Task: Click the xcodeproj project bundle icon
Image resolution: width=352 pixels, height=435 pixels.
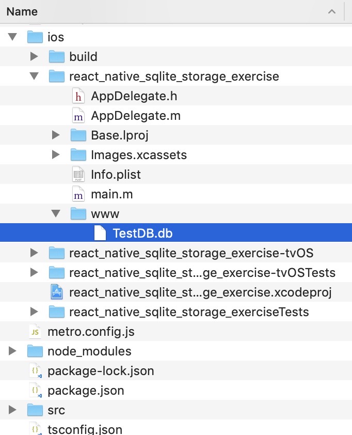Action: point(56,291)
